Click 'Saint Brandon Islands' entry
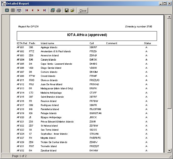 tap(52, 97)
